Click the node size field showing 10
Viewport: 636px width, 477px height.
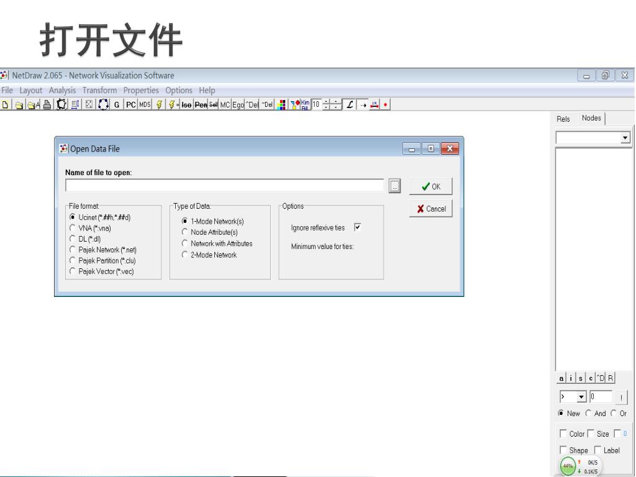316,104
